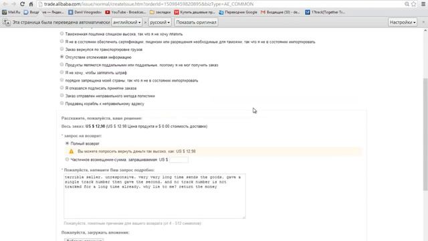Open the Chrome hamburger menu
428x241 pixels.
423,4
